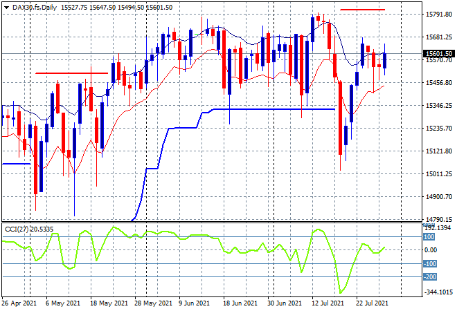Select the 9 Jun 2021 date label
457x311 pixels.
pyautogui.click(x=194, y=303)
